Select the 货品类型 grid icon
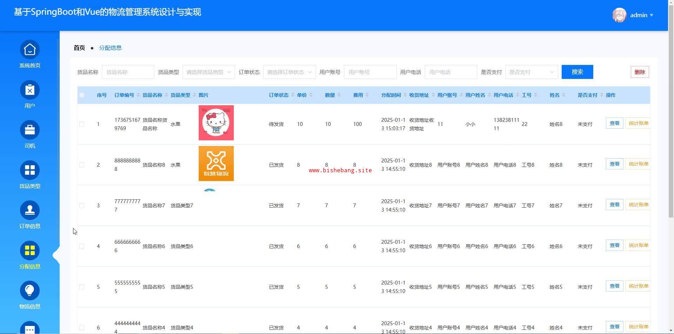Viewport: 674px width, 334px height. [30, 171]
